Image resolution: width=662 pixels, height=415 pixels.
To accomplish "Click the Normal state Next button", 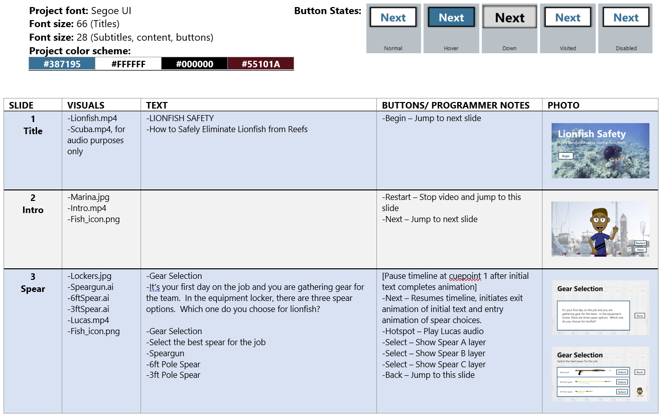I will coord(393,18).
